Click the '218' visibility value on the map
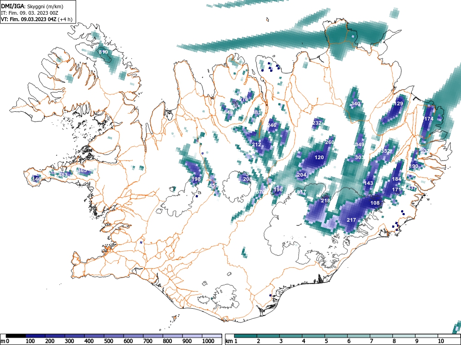The height and width of the screenshot is (345, 461). click(325, 201)
